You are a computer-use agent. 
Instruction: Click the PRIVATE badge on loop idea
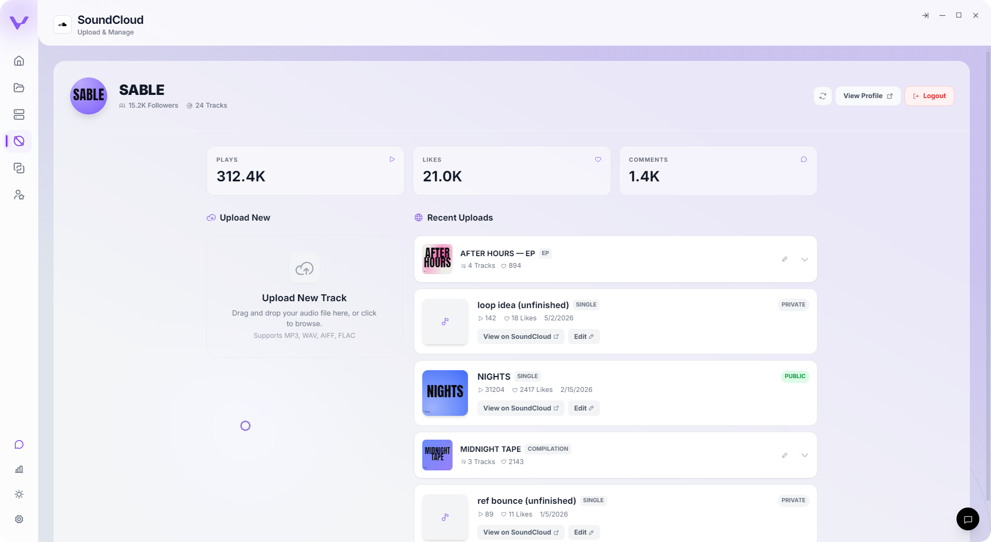tap(793, 305)
